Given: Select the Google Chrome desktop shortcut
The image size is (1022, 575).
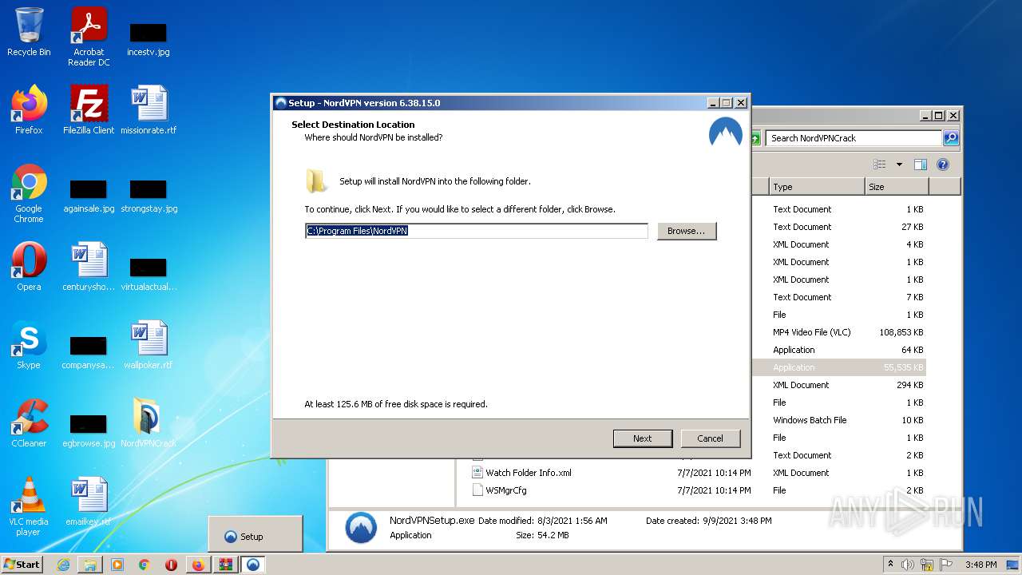Looking at the screenshot, I should (29, 193).
